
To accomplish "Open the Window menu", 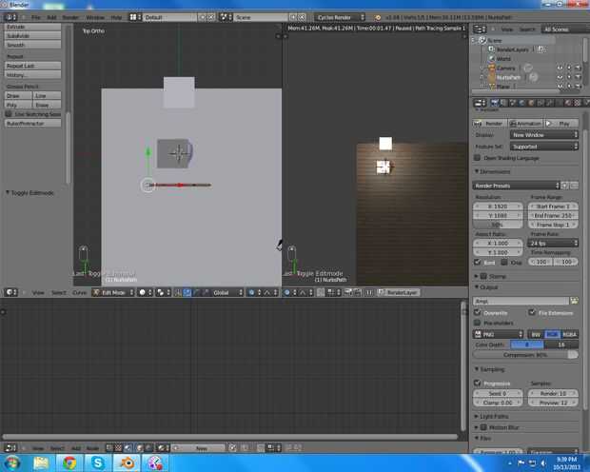I will click(95, 17).
